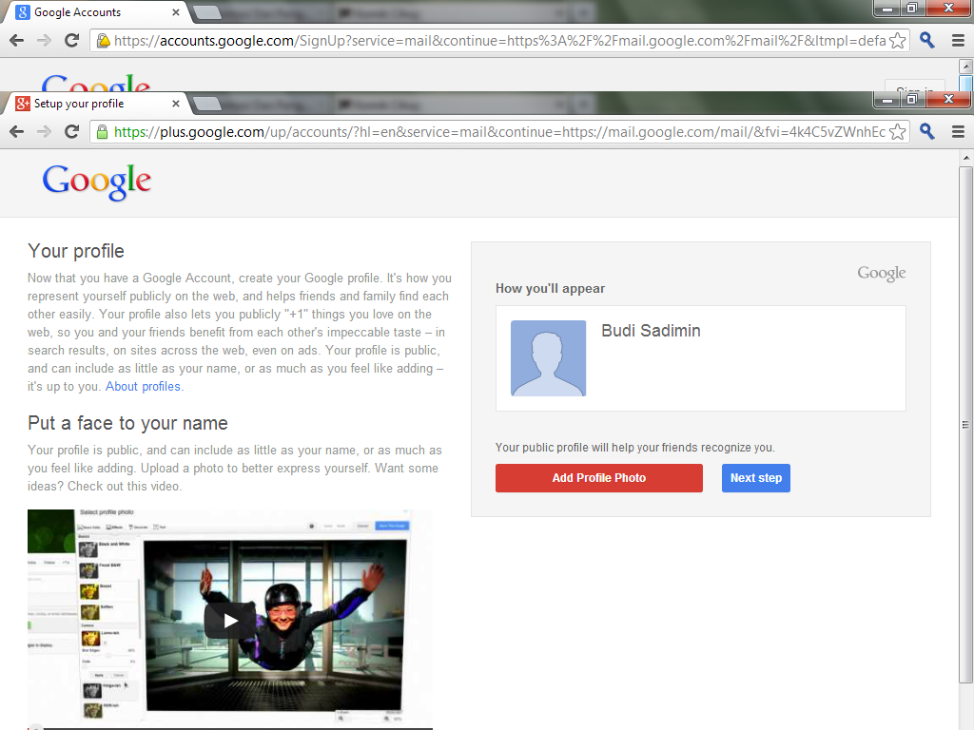Click the Next step button
This screenshot has height=730, width=974.
click(756, 478)
